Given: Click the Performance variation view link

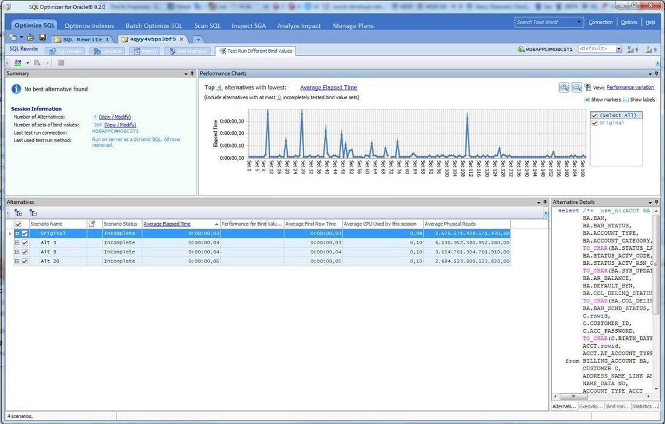Looking at the screenshot, I should [x=630, y=88].
